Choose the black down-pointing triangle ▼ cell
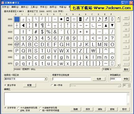Viewport: 134px width, 114px height. 112,26
